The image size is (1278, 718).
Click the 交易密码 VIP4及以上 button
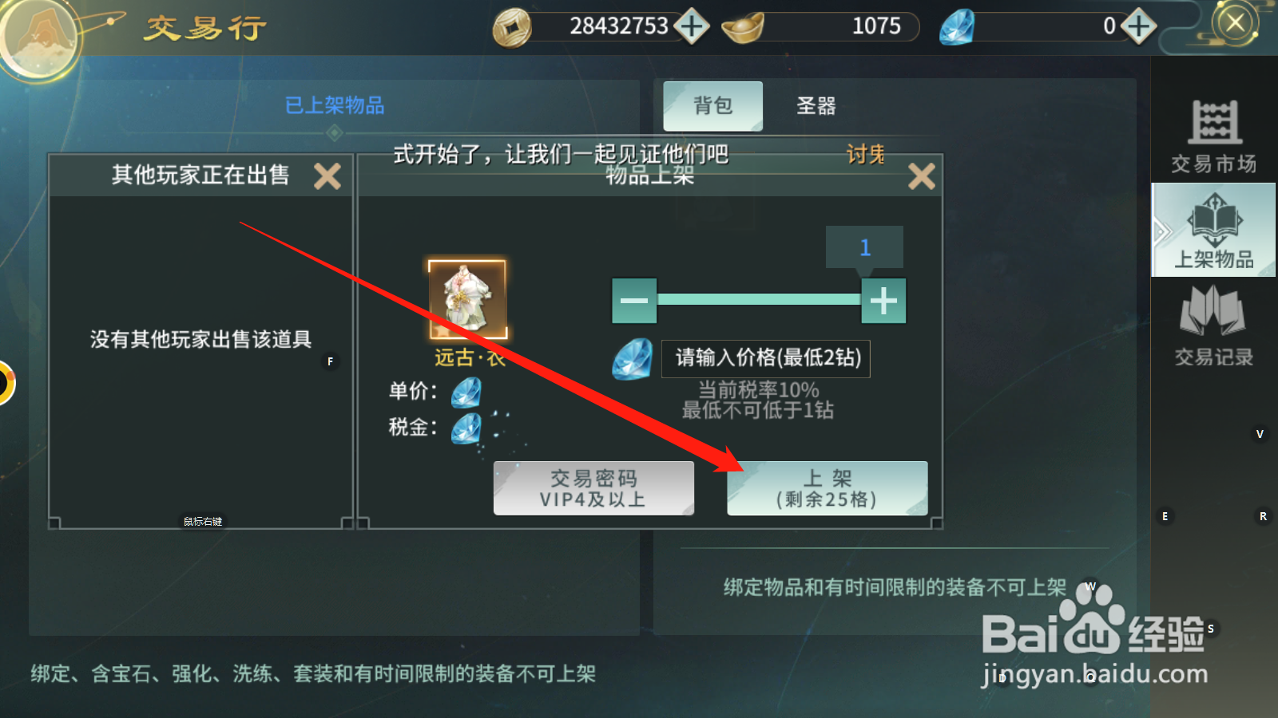coord(593,488)
